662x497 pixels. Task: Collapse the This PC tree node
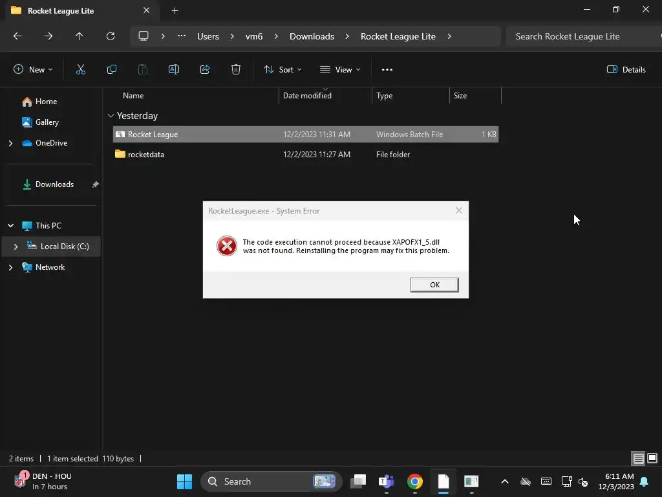pyautogui.click(x=10, y=226)
